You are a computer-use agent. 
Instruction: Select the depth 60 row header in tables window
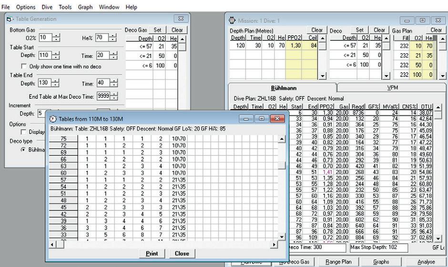point(63,172)
